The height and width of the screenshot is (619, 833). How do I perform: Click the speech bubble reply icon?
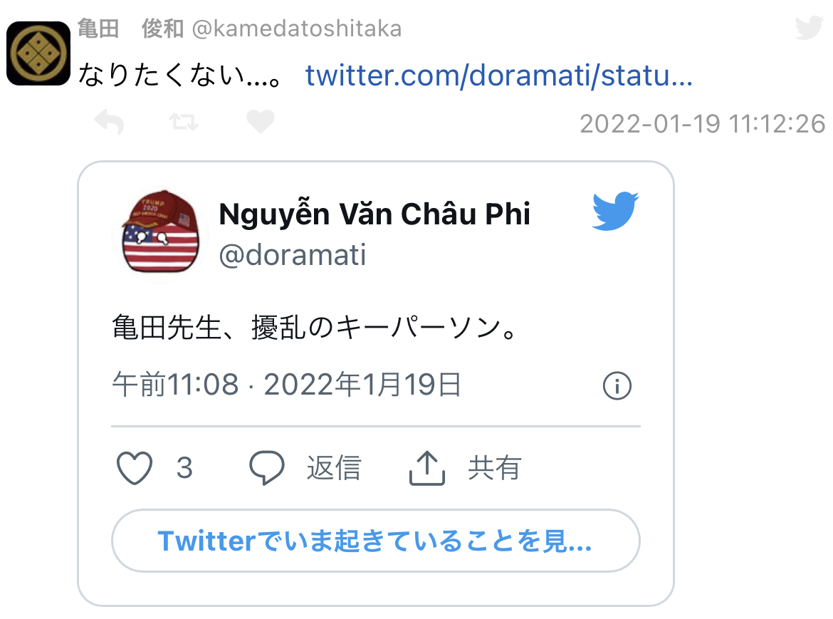click(267, 467)
